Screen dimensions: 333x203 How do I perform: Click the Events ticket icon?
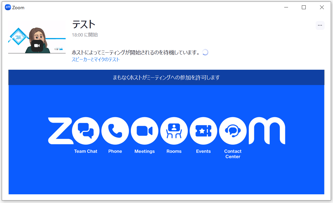204,131
